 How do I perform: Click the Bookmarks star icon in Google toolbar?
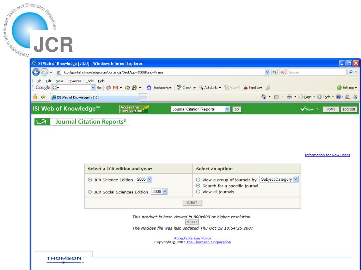(149, 88)
